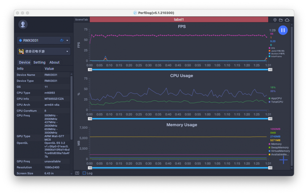Switch to the Setting tab
The width and height of the screenshot is (308, 194).
39,62
